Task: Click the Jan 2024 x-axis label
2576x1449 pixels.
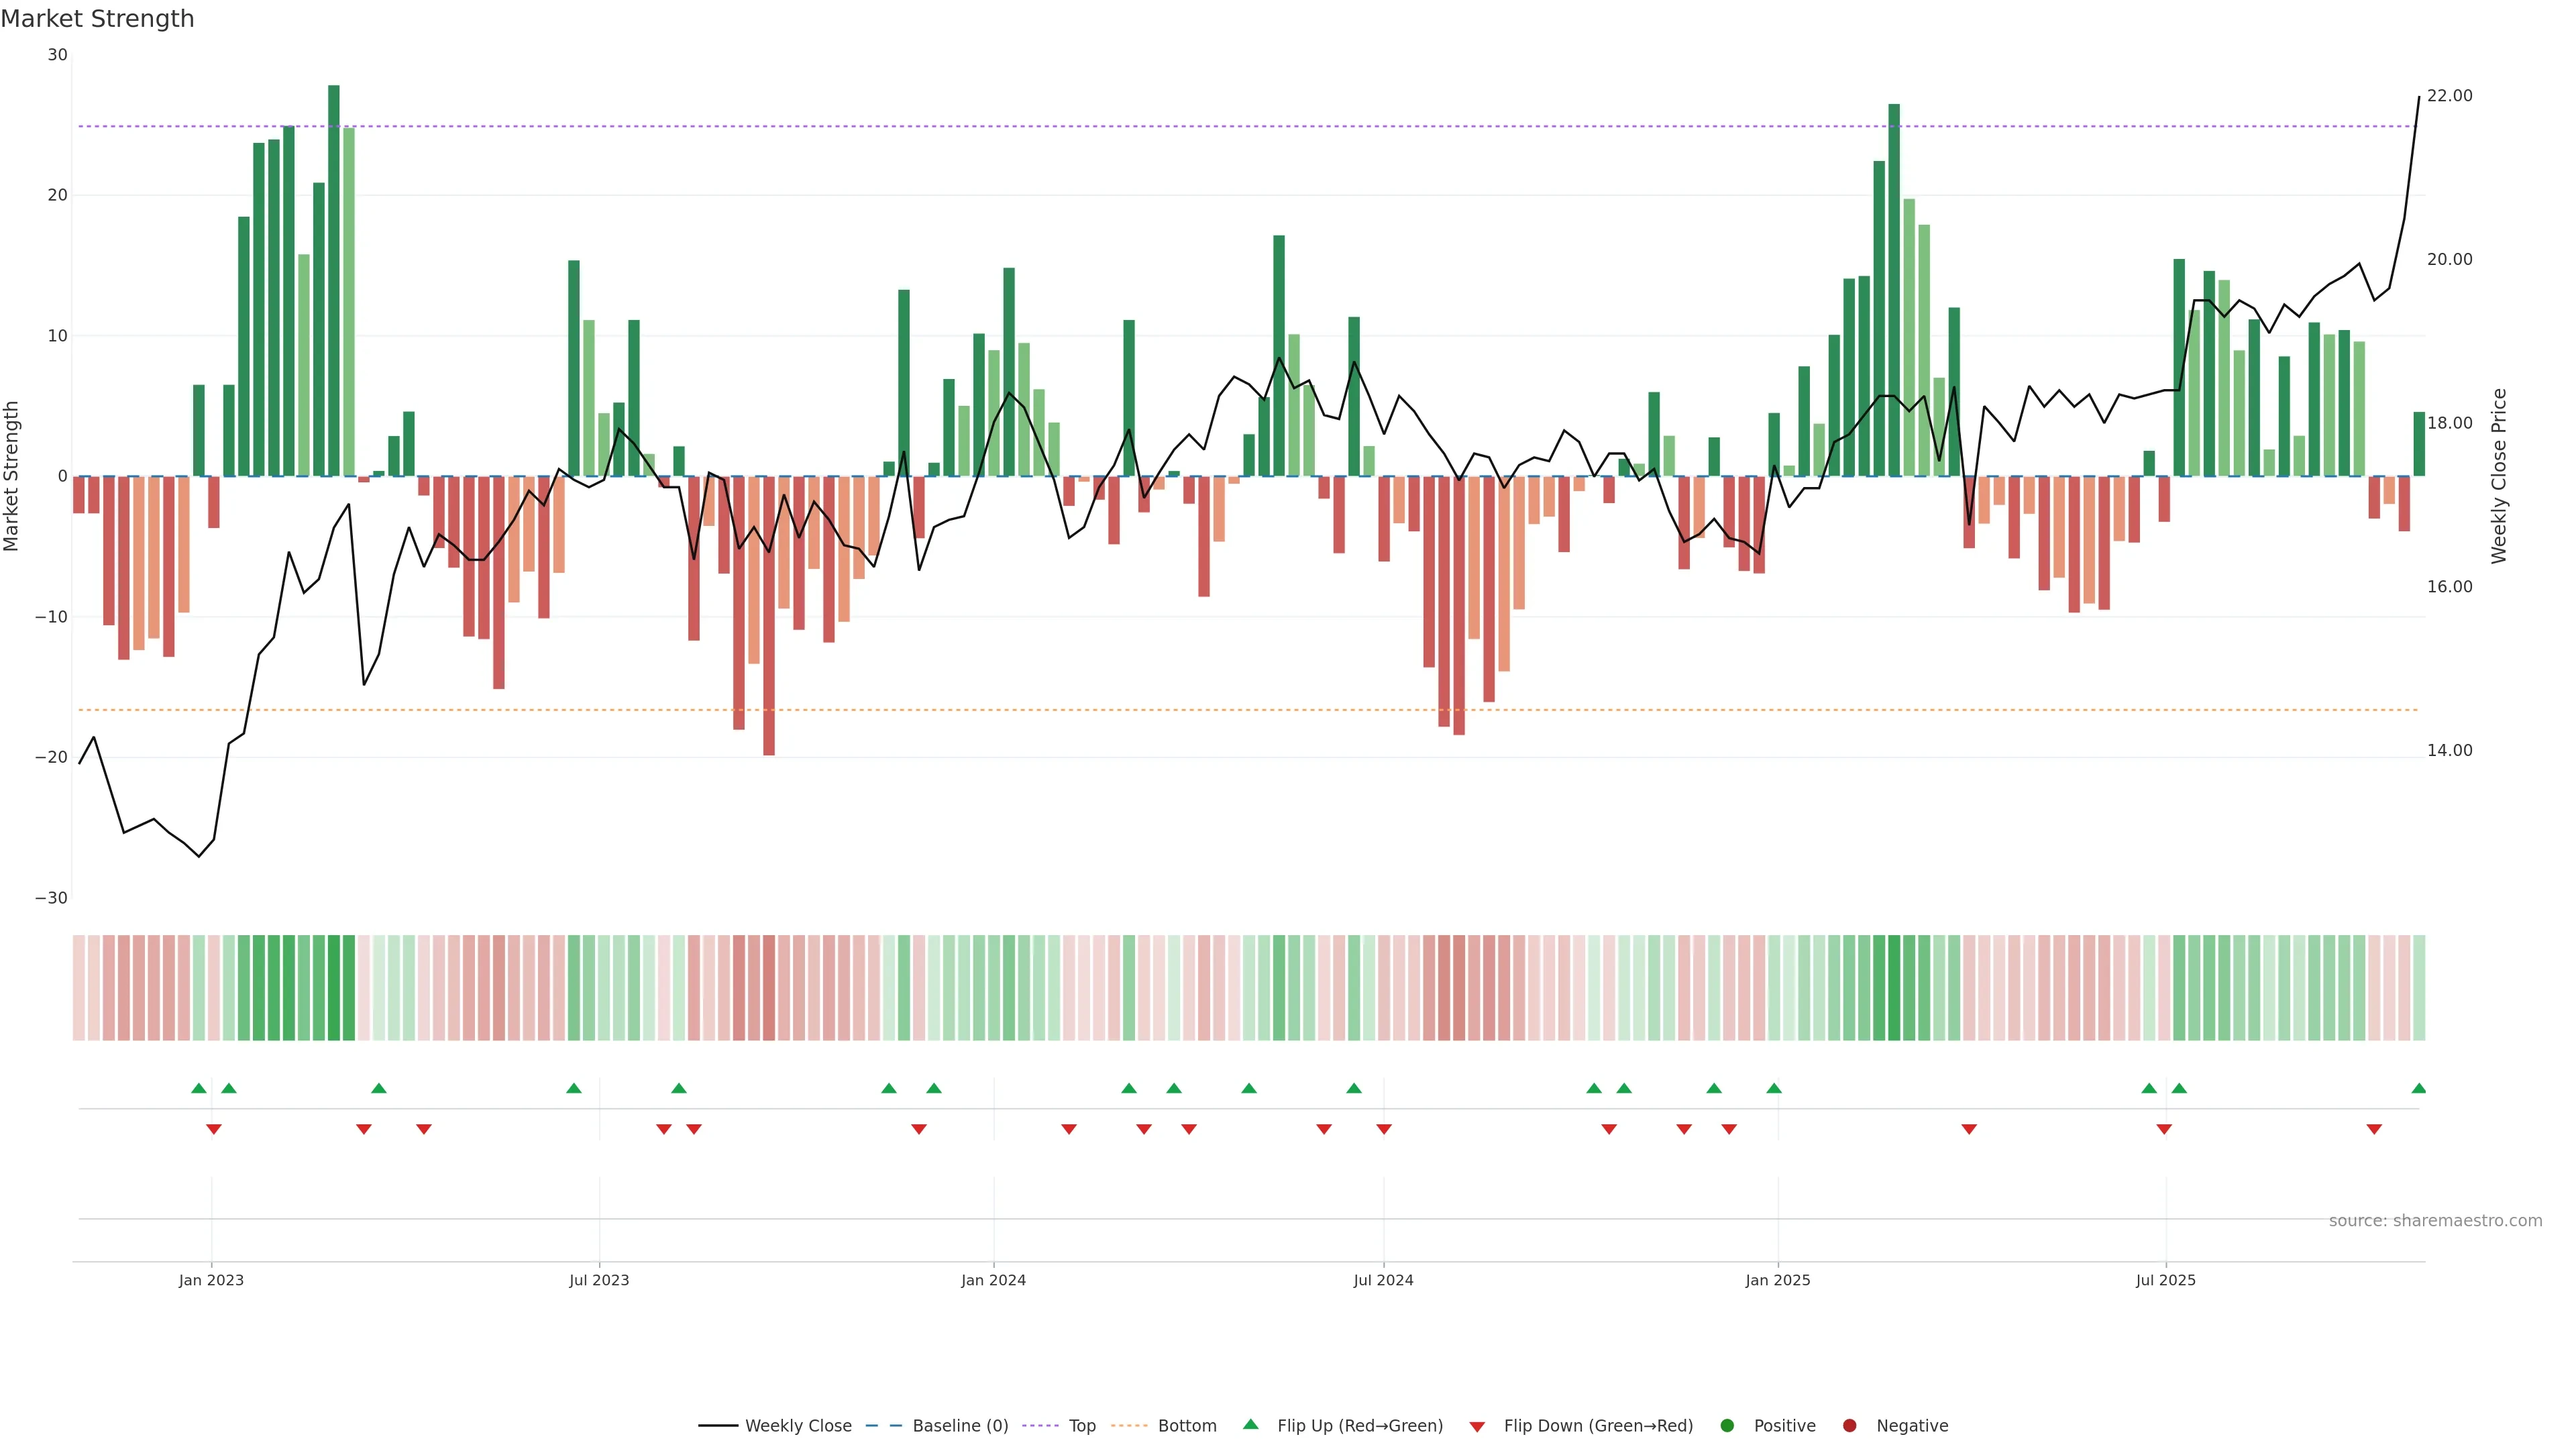Action: coord(993,1280)
